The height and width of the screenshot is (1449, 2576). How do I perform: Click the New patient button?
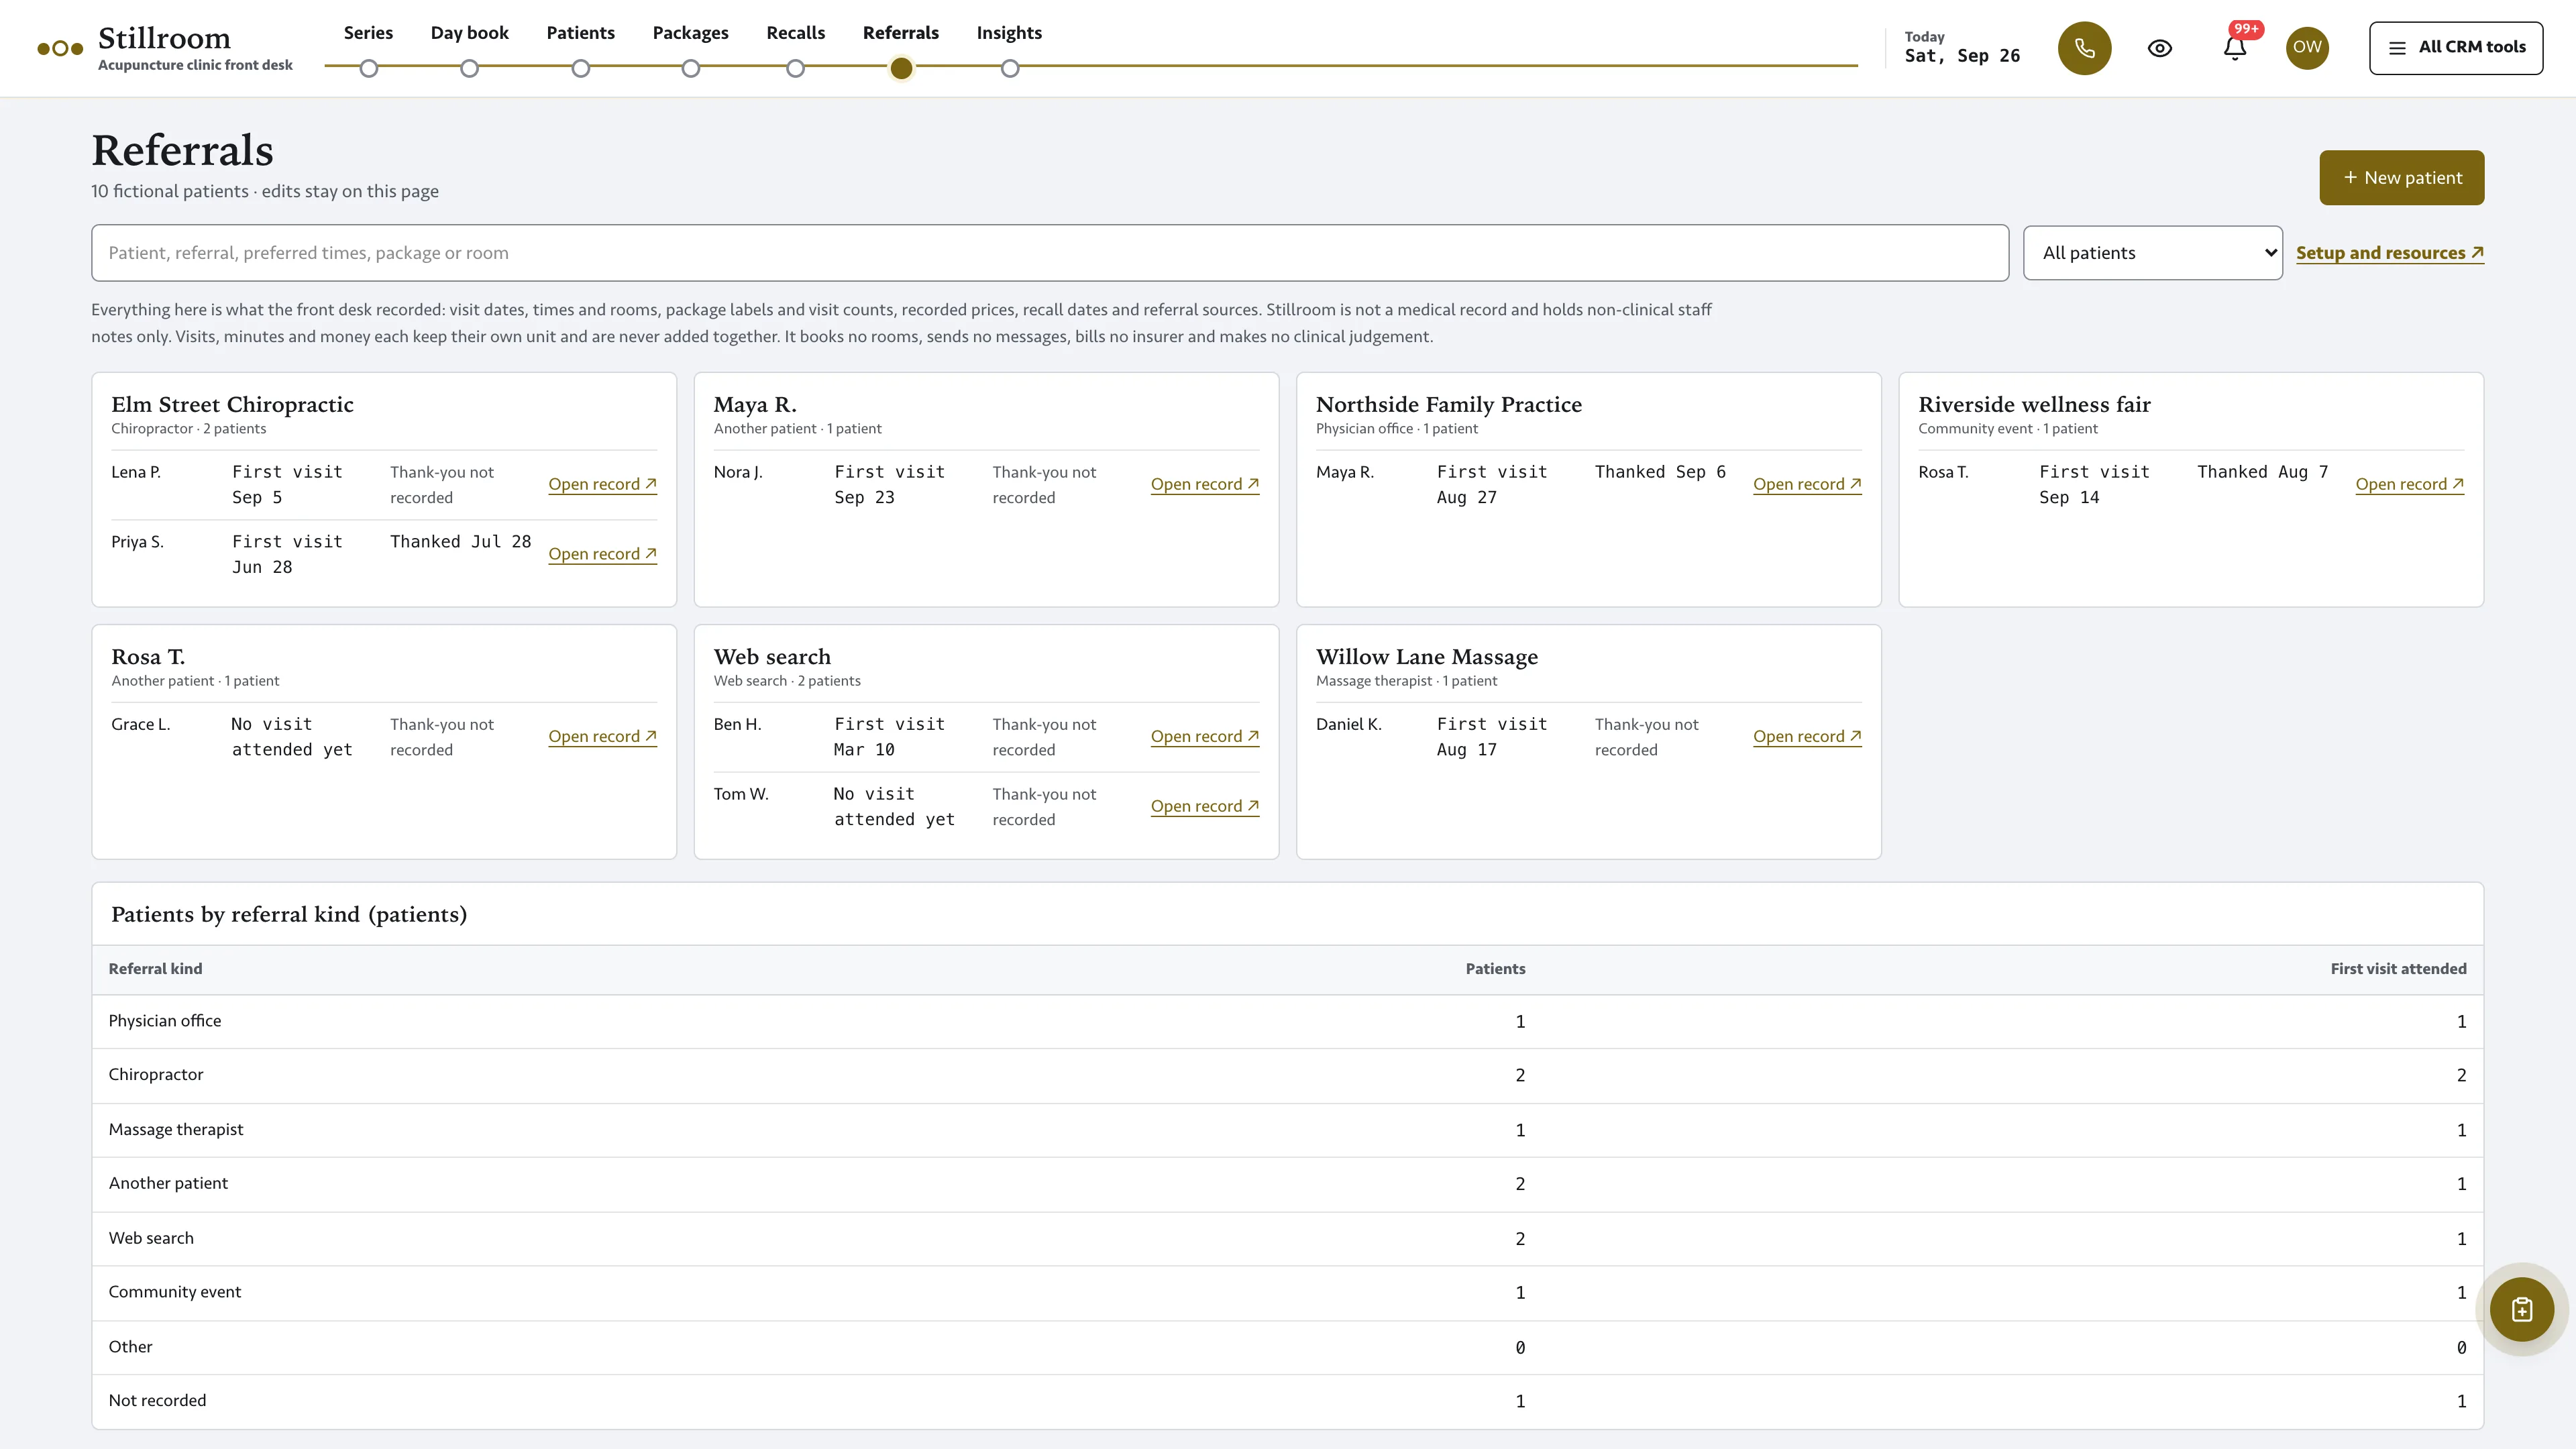click(x=2401, y=178)
